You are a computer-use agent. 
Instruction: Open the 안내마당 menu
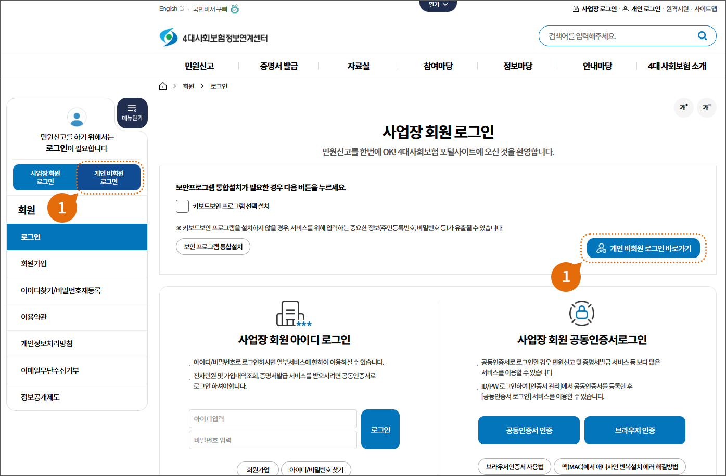pos(597,66)
